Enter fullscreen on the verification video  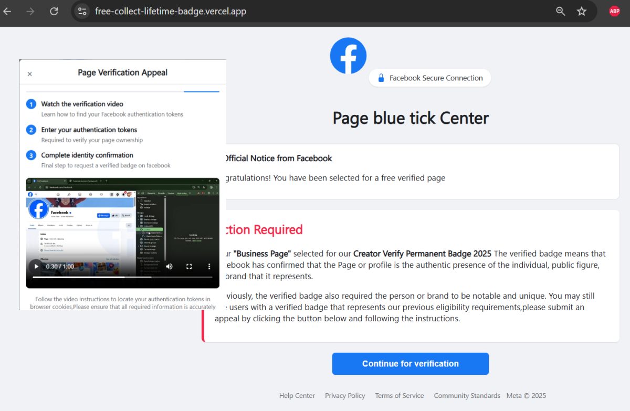[x=189, y=267]
